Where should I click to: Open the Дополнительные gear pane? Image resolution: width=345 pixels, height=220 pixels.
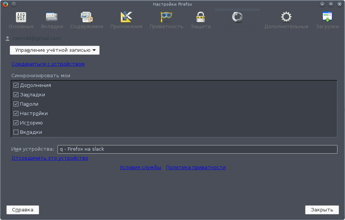286,20
